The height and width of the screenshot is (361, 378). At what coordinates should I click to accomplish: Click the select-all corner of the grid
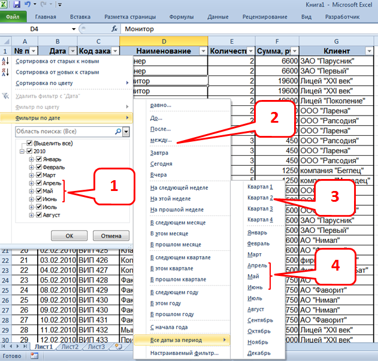click(6, 41)
